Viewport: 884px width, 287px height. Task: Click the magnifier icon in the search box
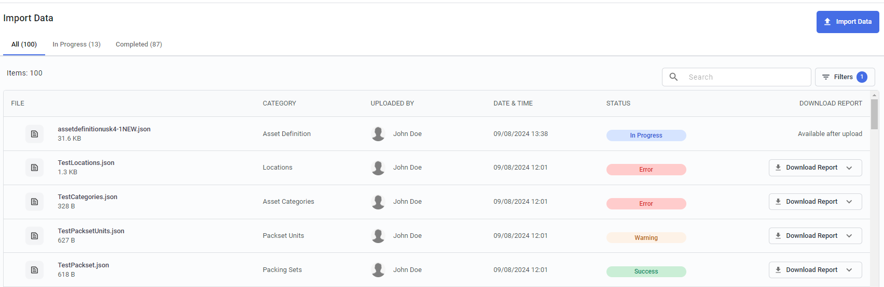(673, 77)
